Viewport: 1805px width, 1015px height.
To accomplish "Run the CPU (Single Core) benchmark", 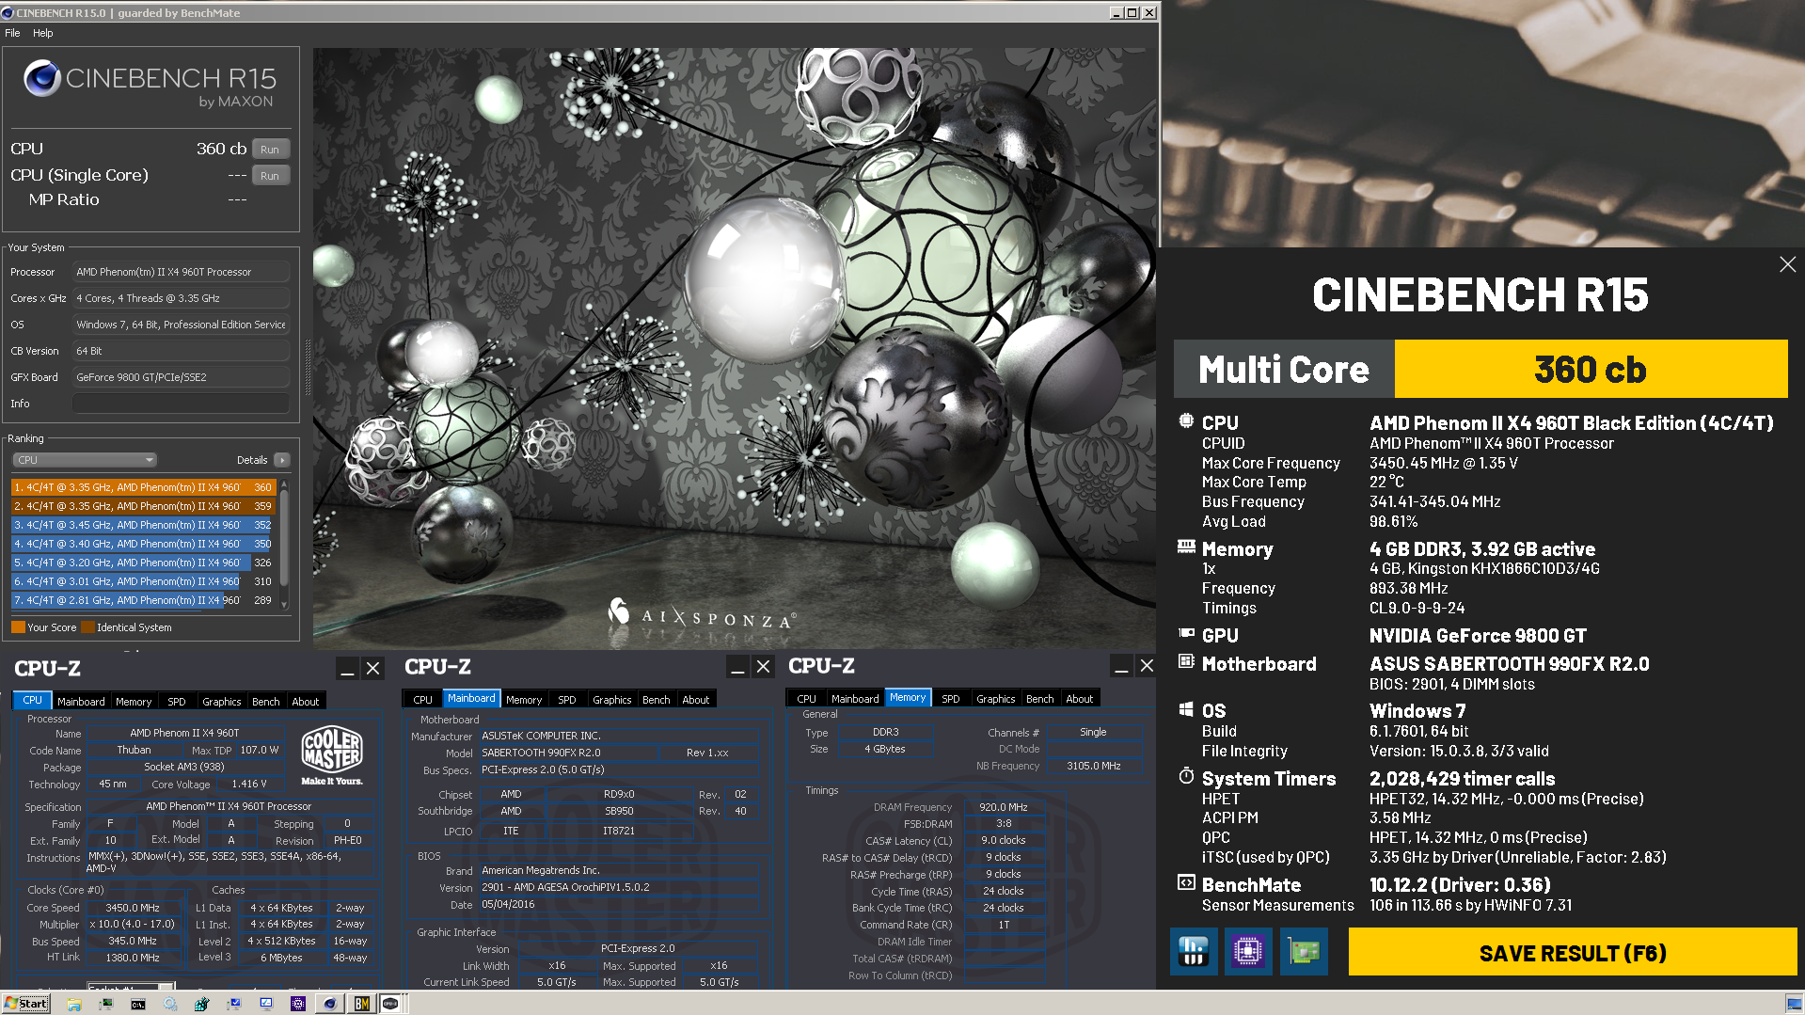I will (x=270, y=176).
